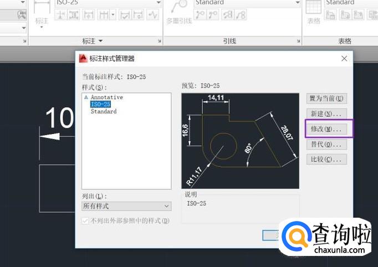Image resolution: width=378 pixels, height=267 pixels.
Task: Click the 多重引线 multileader tool
Action: click(179, 13)
